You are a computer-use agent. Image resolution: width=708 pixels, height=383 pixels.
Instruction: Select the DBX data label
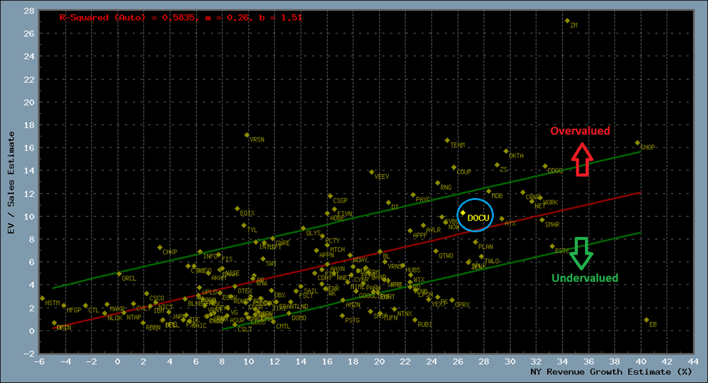click(280, 295)
